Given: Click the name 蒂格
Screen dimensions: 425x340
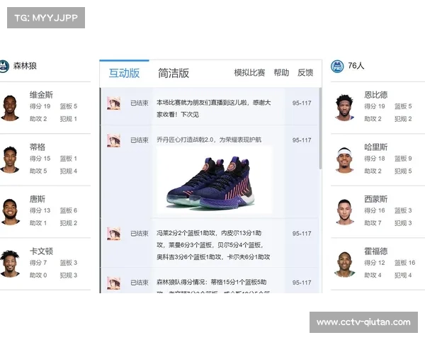Looking at the screenshot, I should tap(38, 147).
